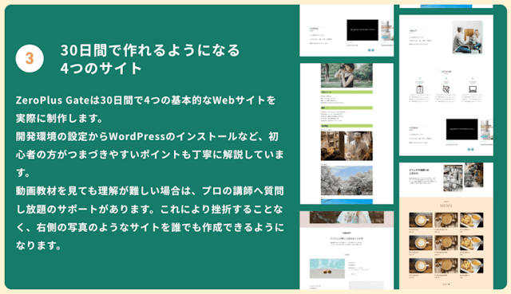Click the line starting "動画教材を見ても理解が難しい"
Viewport: 511px width, 294px height.
click(149, 190)
